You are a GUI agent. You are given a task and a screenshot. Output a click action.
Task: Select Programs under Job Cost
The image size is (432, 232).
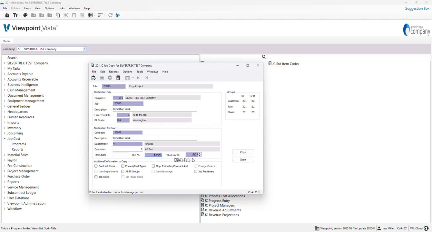(19, 144)
